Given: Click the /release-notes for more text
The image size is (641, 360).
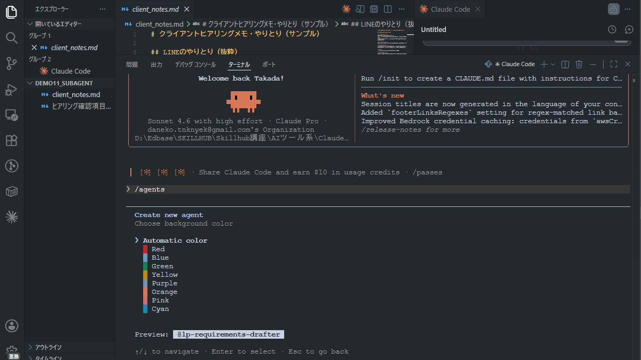Looking at the screenshot, I should [410, 130].
